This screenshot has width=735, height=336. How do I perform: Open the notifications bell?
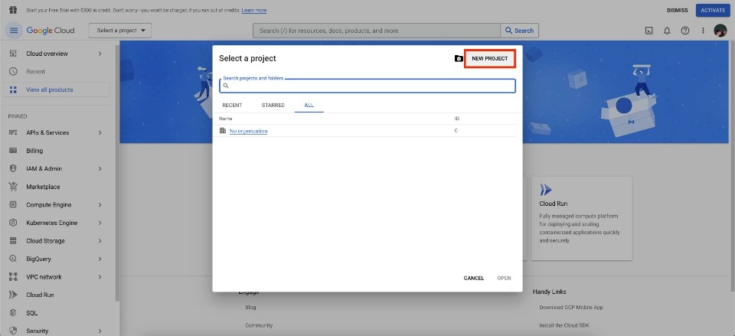(667, 31)
